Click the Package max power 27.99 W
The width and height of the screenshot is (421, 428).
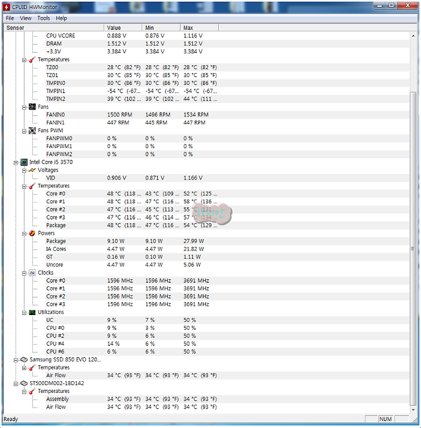click(x=194, y=241)
